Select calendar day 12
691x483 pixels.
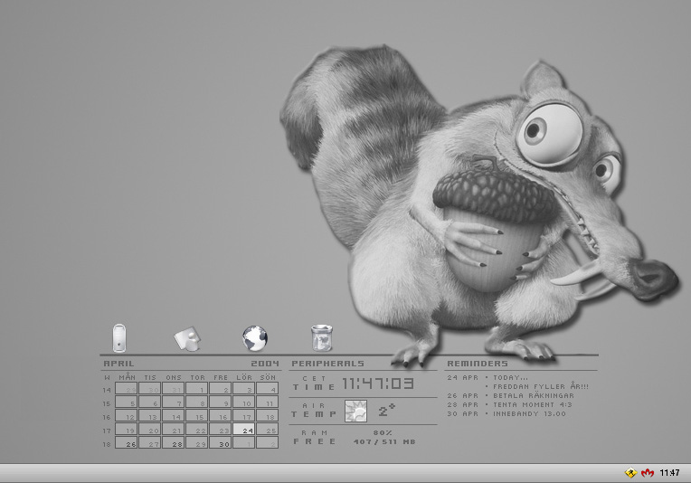(127, 415)
